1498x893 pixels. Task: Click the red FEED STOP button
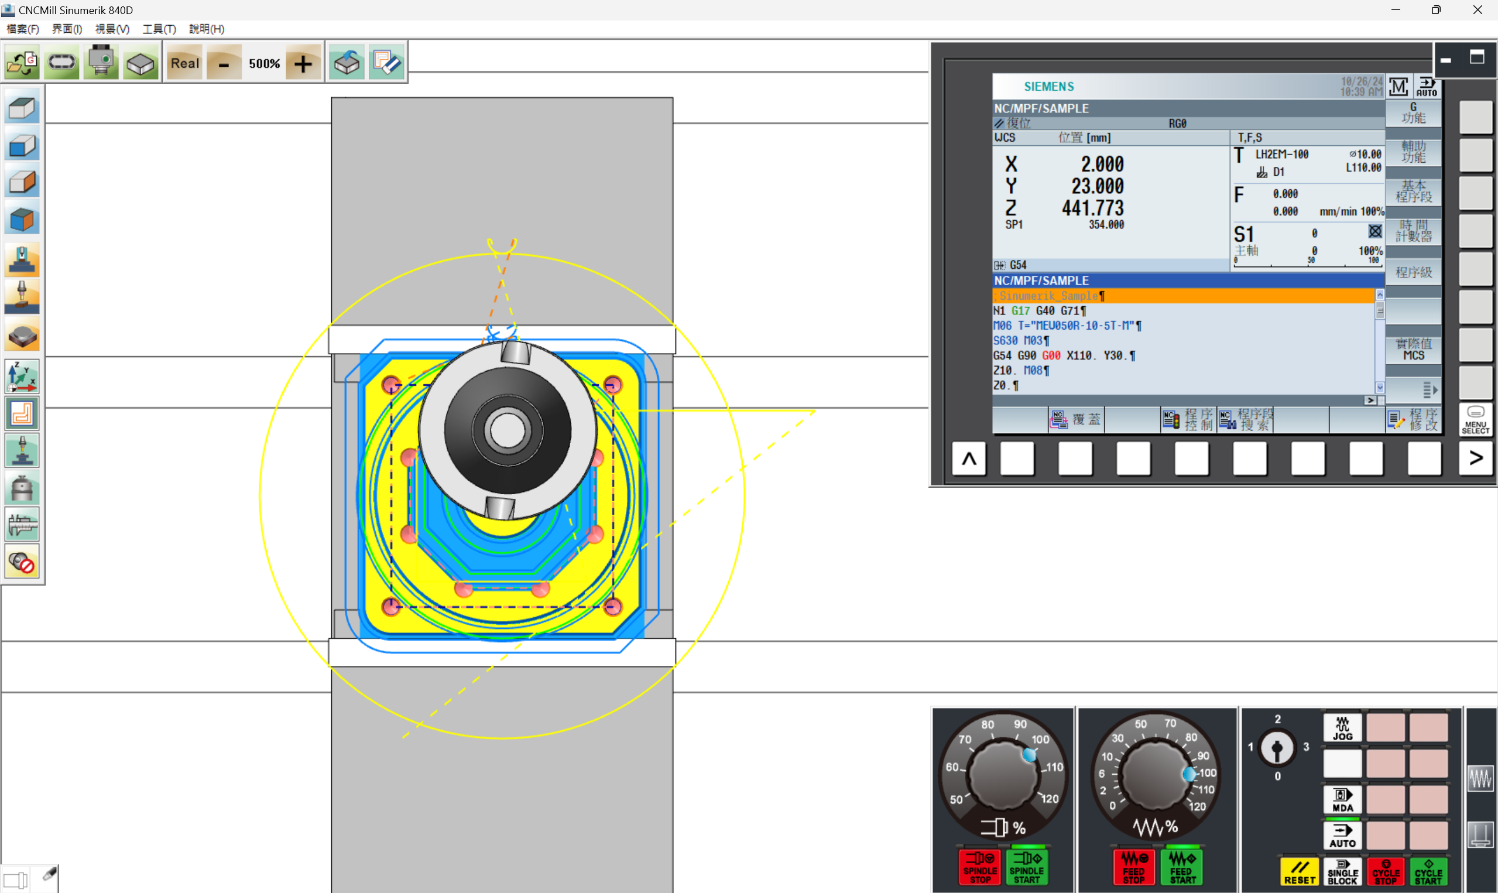(1133, 867)
